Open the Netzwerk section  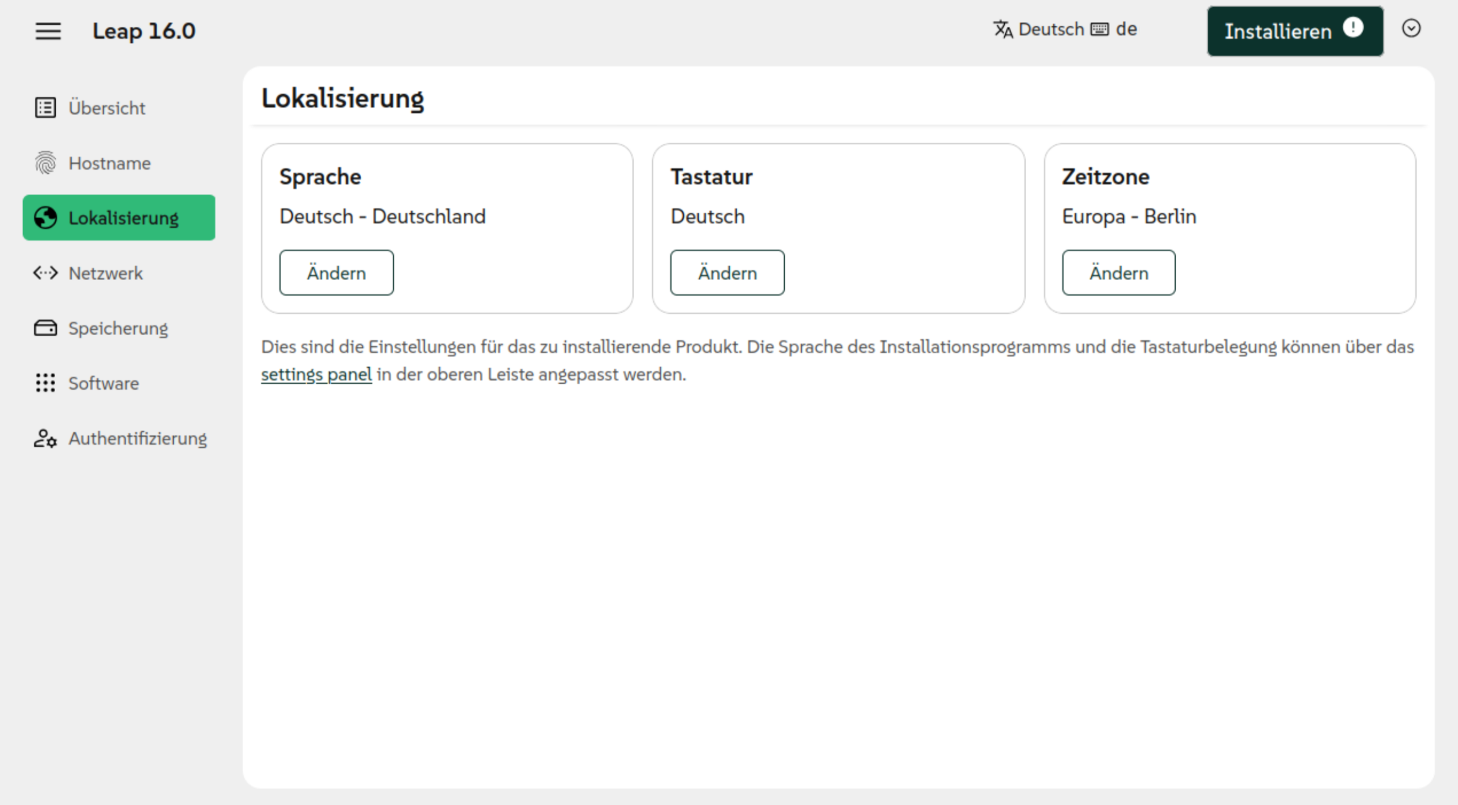(x=106, y=273)
